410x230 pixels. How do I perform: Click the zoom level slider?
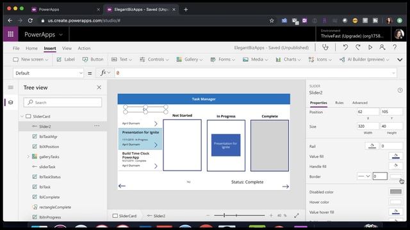click(239, 215)
